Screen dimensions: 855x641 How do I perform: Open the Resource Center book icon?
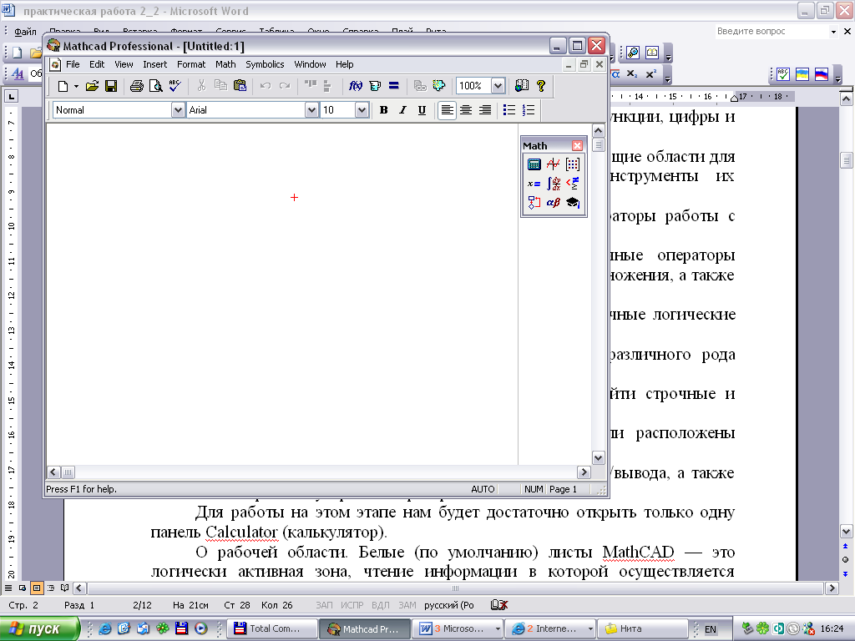(x=522, y=86)
